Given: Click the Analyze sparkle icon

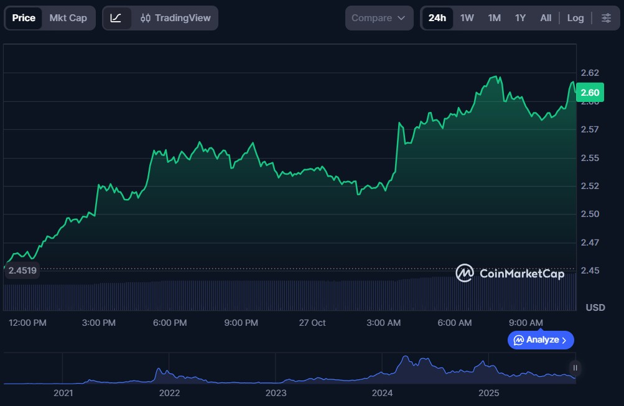Looking at the screenshot, I should (519, 340).
